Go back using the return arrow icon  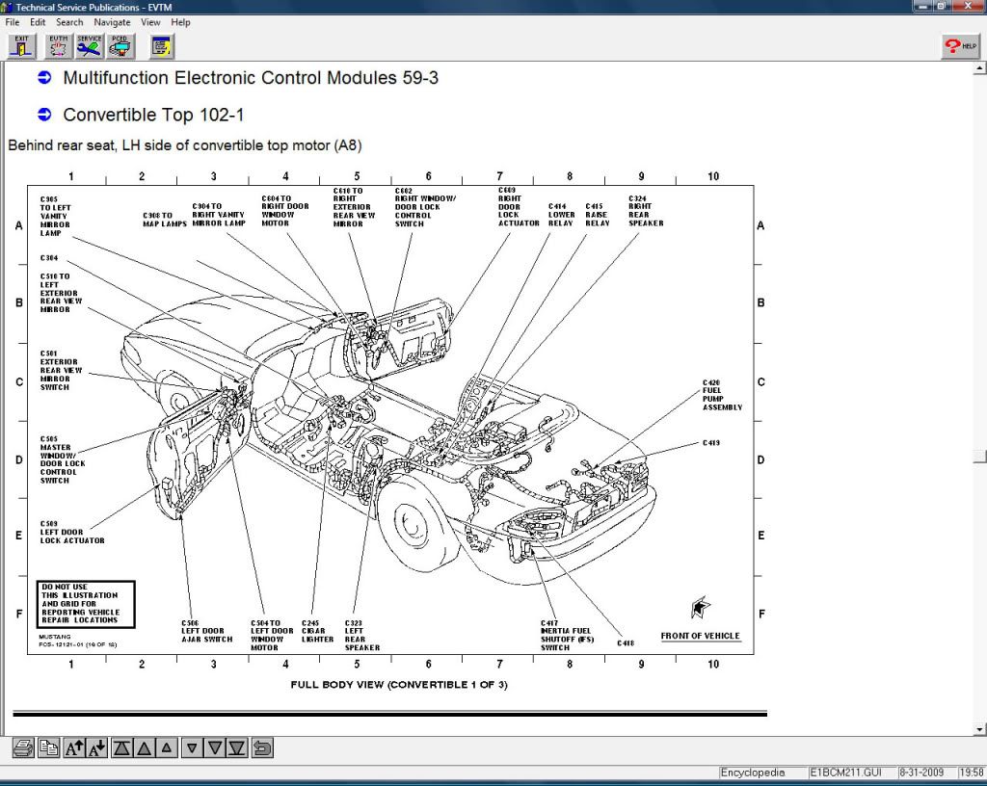(x=260, y=747)
